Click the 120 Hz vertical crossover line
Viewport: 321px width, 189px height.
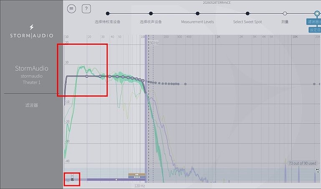tap(146, 109)
